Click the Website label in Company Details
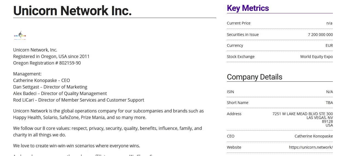The height and width of the screenshot is (156, 337). [x=234, y=147]
